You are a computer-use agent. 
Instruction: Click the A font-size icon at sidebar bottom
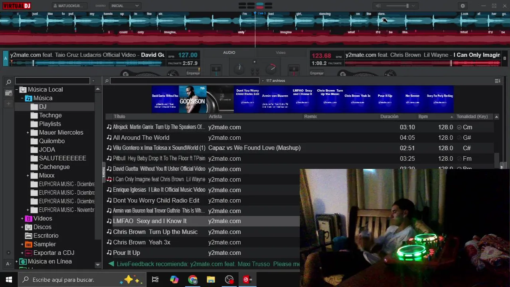click(x=8, y=263)
